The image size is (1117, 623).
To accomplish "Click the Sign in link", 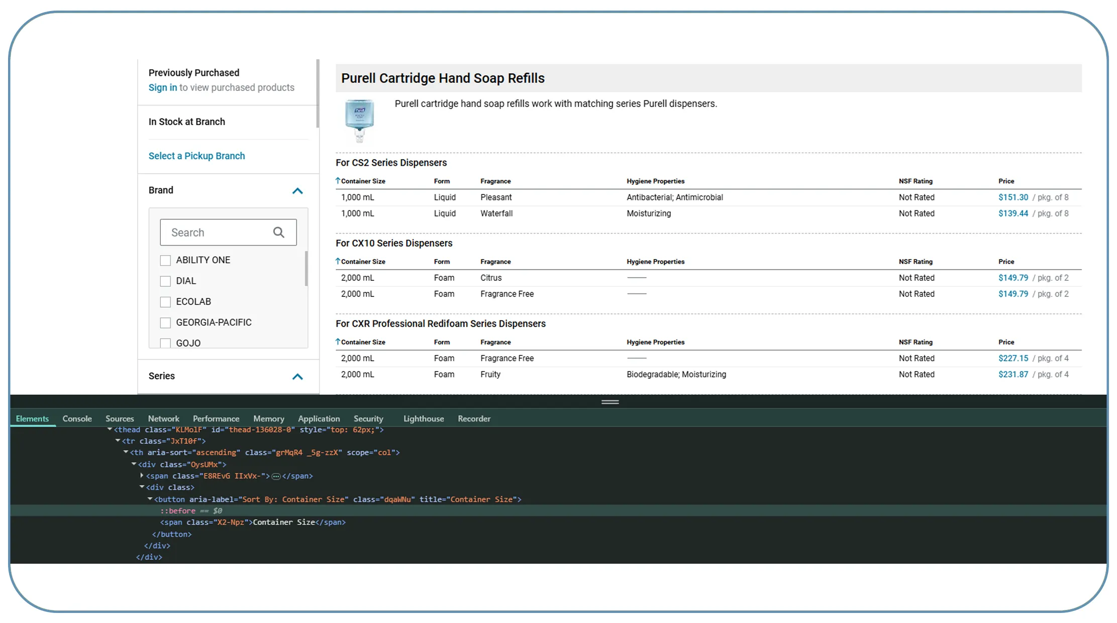I will pos(163,87).
